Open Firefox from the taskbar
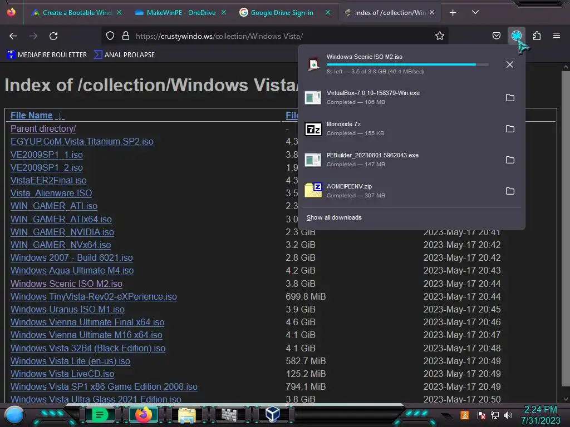Image resolution: width=570 pixels, height=427 pixels. (x=143, y=414)
